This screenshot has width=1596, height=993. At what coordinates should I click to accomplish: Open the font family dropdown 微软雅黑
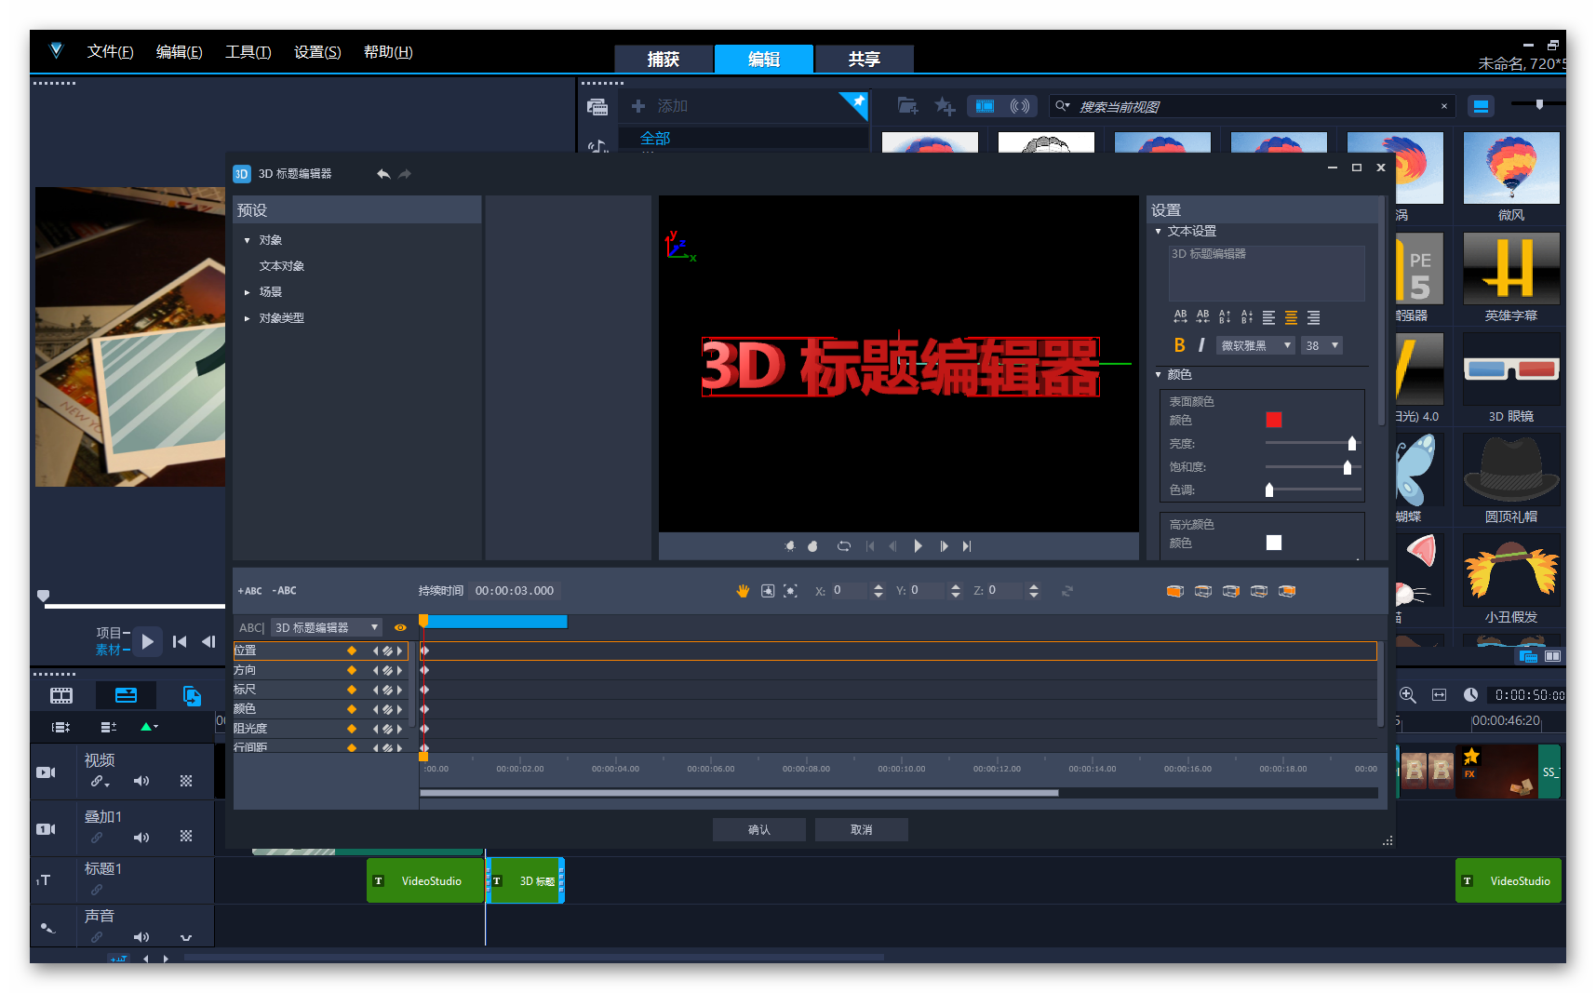tap(1255, 345)
